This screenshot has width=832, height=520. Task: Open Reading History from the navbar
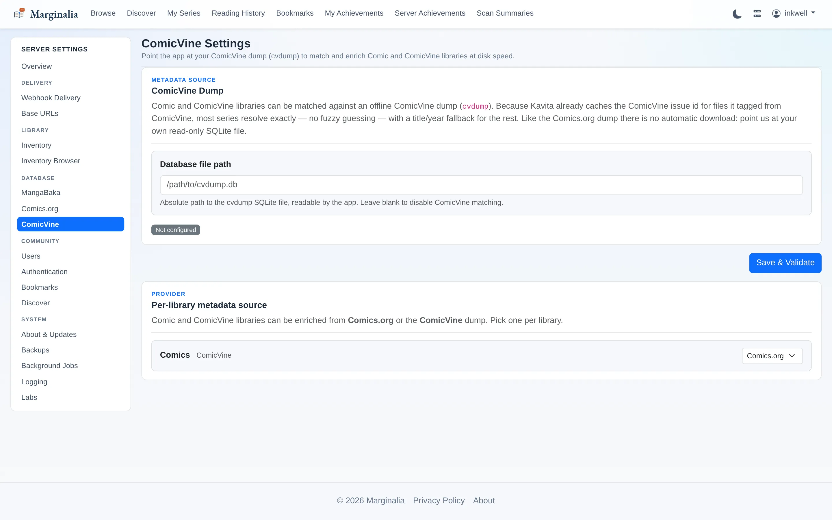(238, 13)
